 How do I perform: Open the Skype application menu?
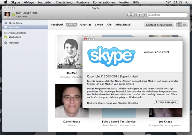[x=16, y=2]
